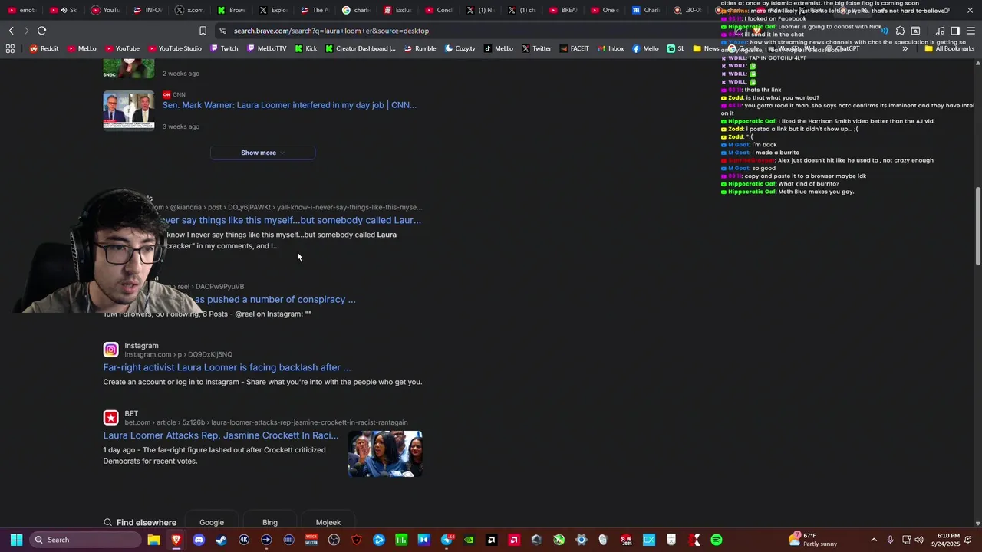Open Laura Loomer Attacks Rep. Jasmine Crockett link
Viewport: 982px width, 552px height.
pos(221,435)
